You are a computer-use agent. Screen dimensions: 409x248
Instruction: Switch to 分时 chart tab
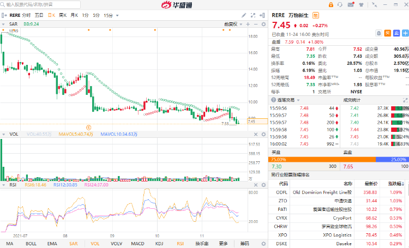(x=26, y=15)
